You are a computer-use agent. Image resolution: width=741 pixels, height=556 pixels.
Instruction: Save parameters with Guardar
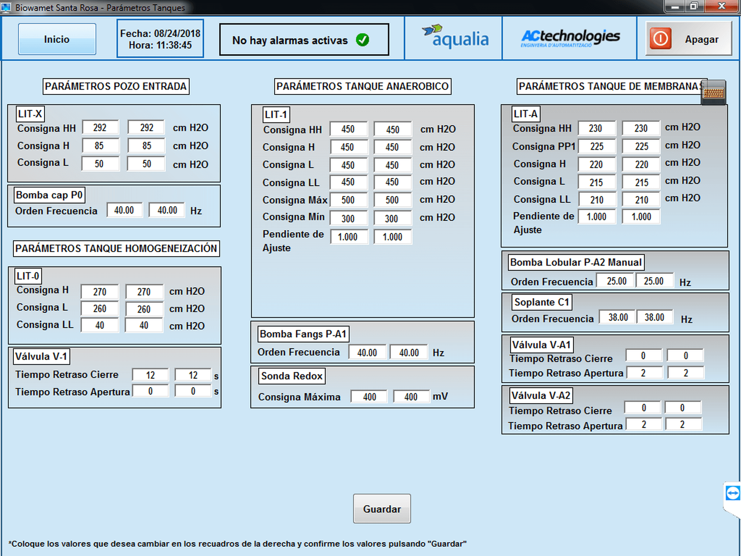pos(382,509)
